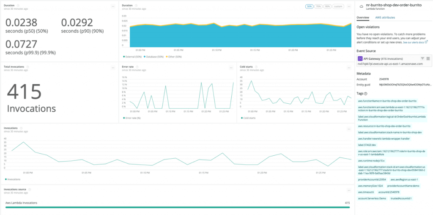Select the 90% percentile option
The height and width of the screenshot is (215, 433).
point(327,6)
